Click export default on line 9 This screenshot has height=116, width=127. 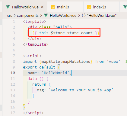39,67
